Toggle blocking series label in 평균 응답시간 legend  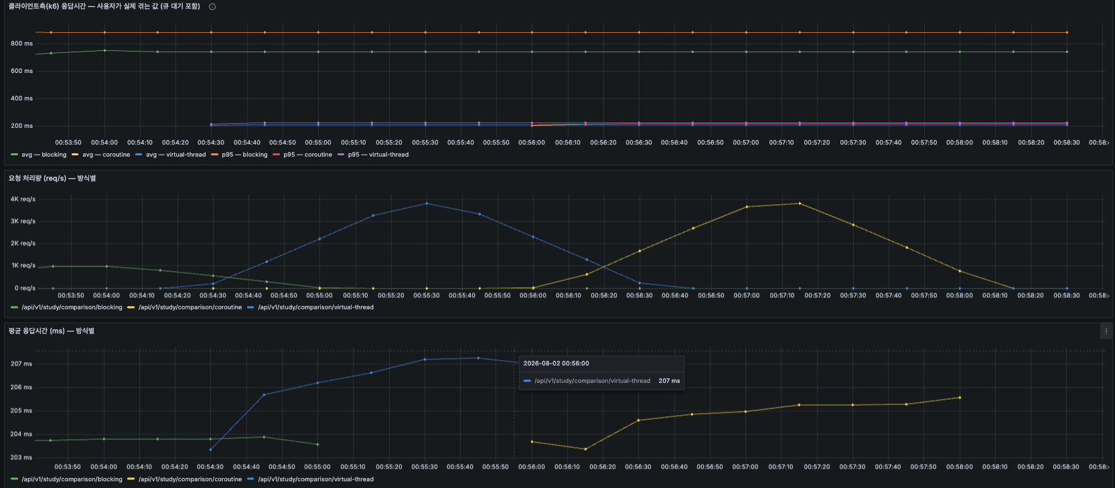click(72, 479)
